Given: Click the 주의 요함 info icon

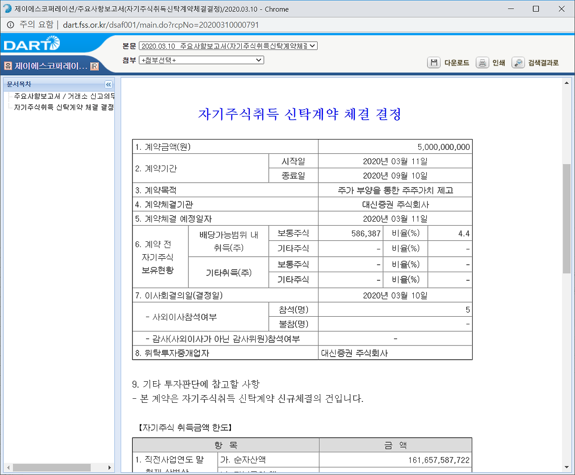Looking at the screenshot, I should [x=9, y=25].
